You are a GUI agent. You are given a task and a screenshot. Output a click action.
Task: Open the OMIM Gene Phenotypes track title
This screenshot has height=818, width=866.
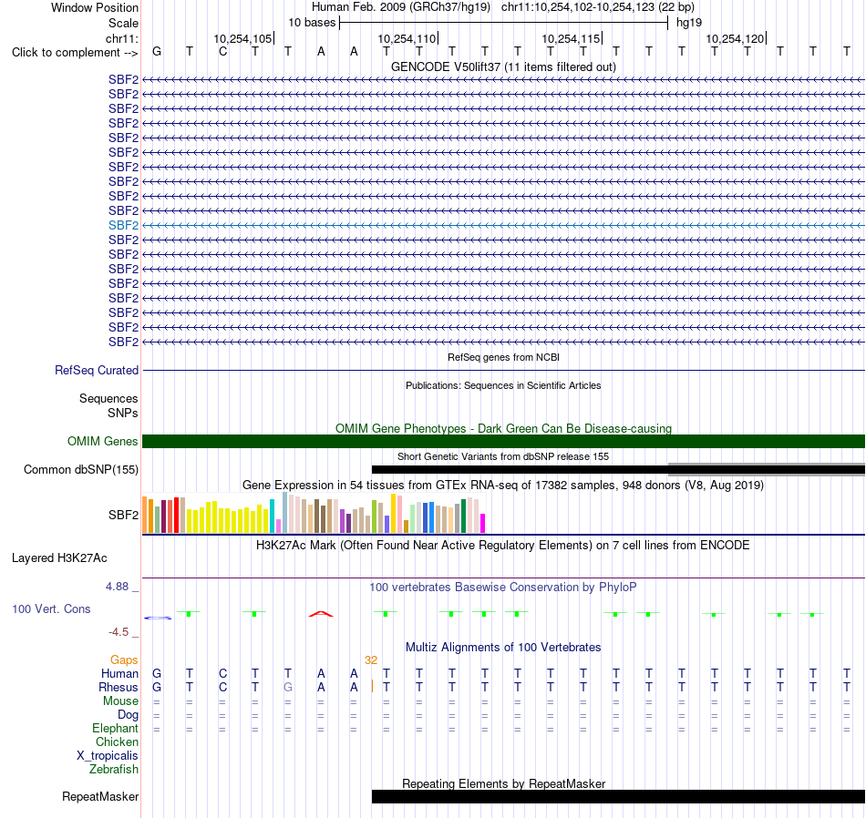503,428
